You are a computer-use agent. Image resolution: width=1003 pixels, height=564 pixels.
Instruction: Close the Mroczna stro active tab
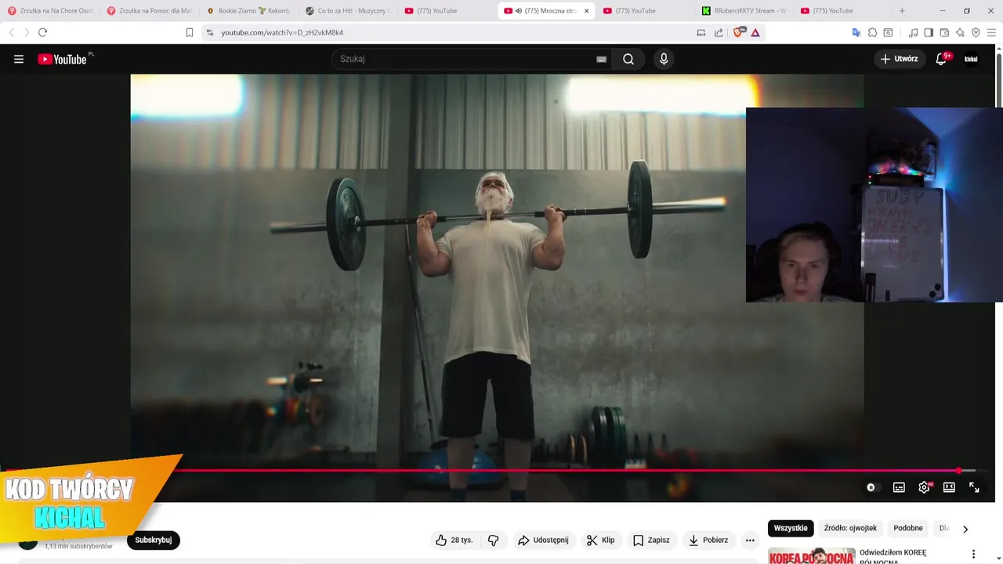click(586, 11)
